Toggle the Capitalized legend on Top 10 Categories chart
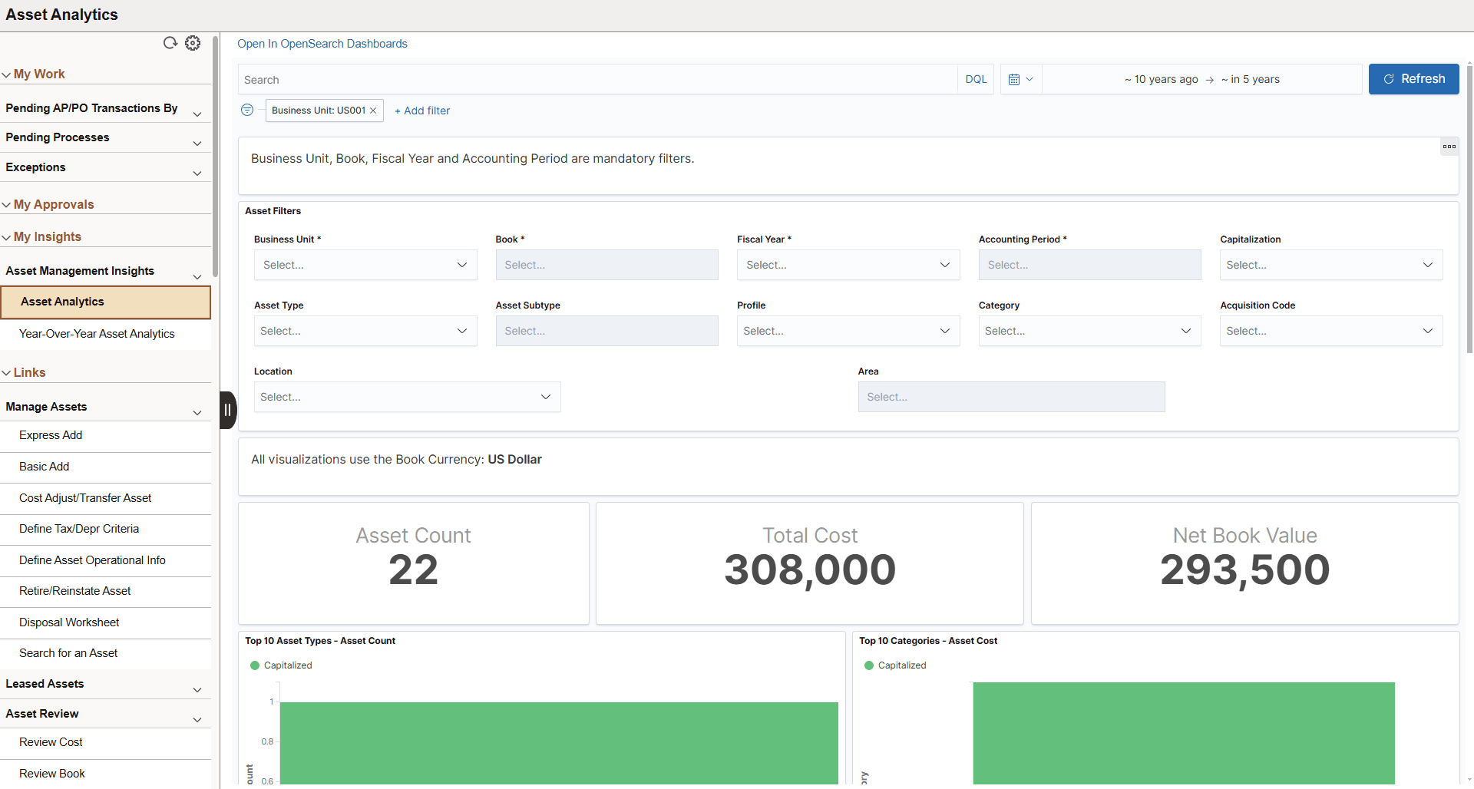1474x789 pixels. [x=895, y=665]
